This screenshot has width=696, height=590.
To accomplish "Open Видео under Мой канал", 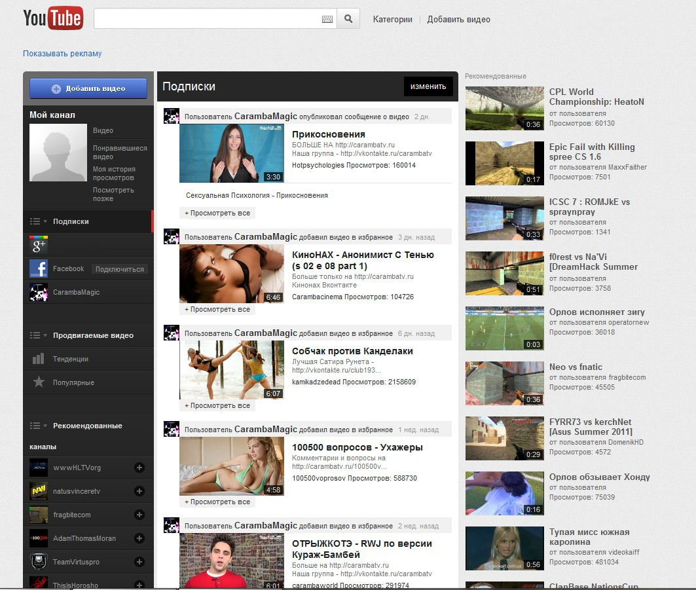I will click(x=103, y=130).
